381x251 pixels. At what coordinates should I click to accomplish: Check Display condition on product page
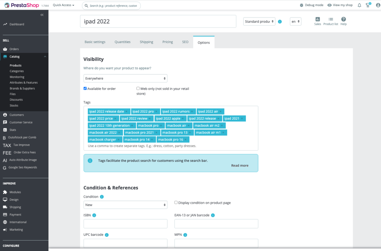click(x=176, y=202)
